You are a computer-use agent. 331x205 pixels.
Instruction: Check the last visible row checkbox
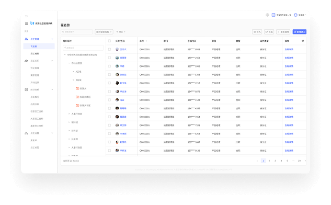pyautogui.click(x=109, y=151)
